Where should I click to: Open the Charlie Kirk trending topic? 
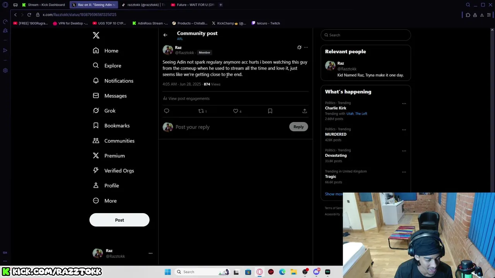point(336,108)
